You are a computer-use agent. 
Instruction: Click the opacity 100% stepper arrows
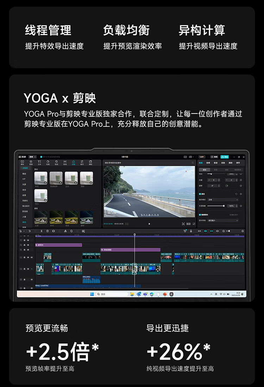point(237,206)
